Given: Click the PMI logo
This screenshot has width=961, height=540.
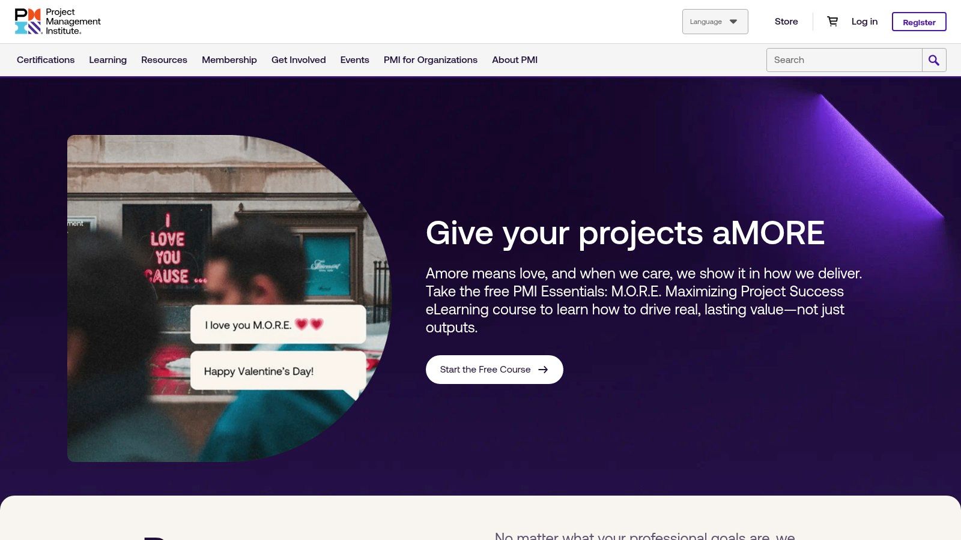Looking at the screenshot, I should pos(58,21).
